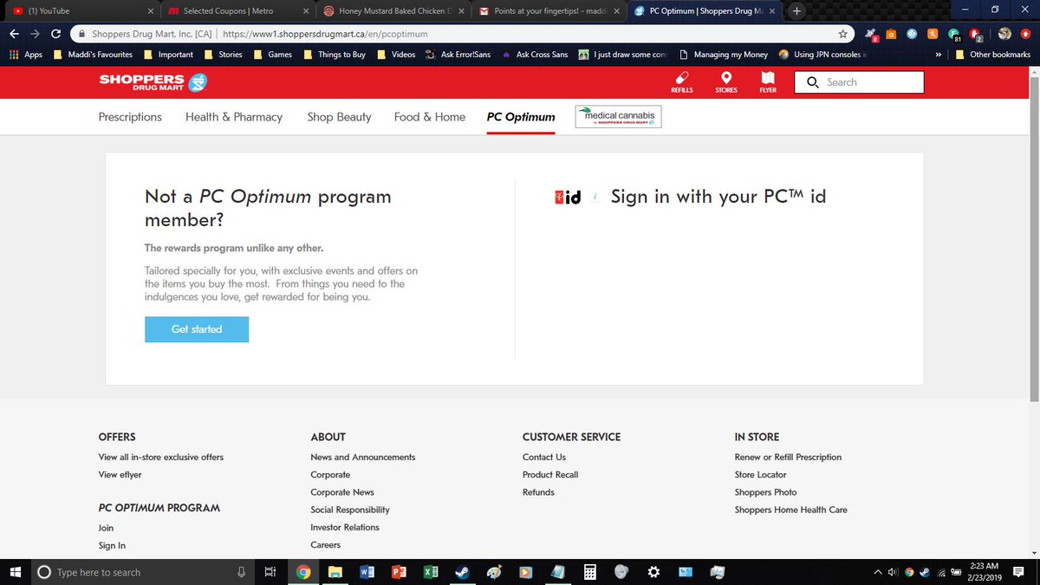Image resolution: width=1040 pixels, height=585 pixels.
Task: Switch to Points at your fingertips tab
Action: click(549, 11)
